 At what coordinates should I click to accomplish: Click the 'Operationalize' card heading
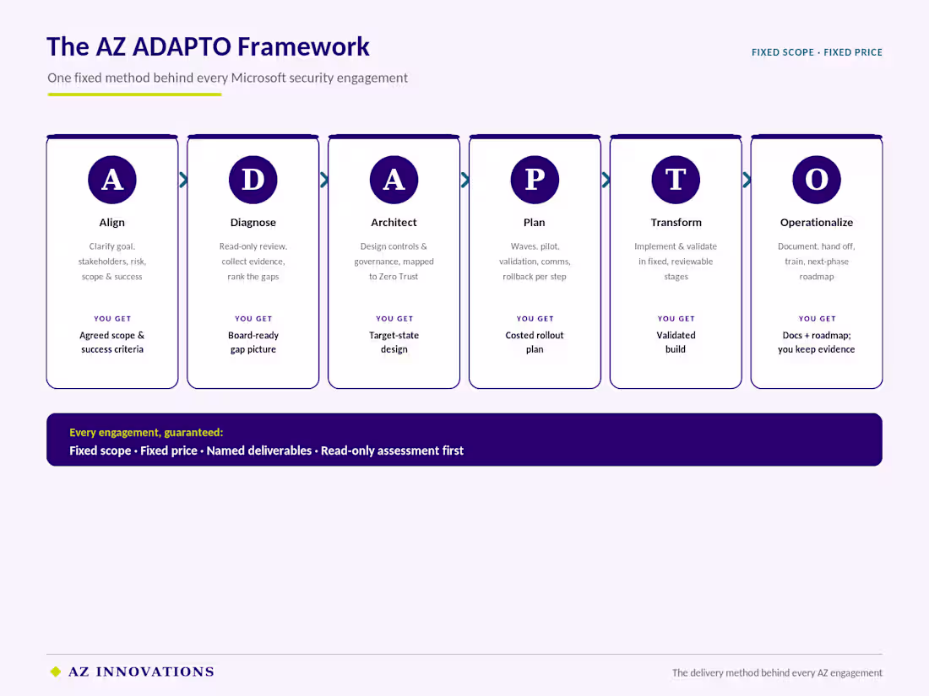click(817, 223)
